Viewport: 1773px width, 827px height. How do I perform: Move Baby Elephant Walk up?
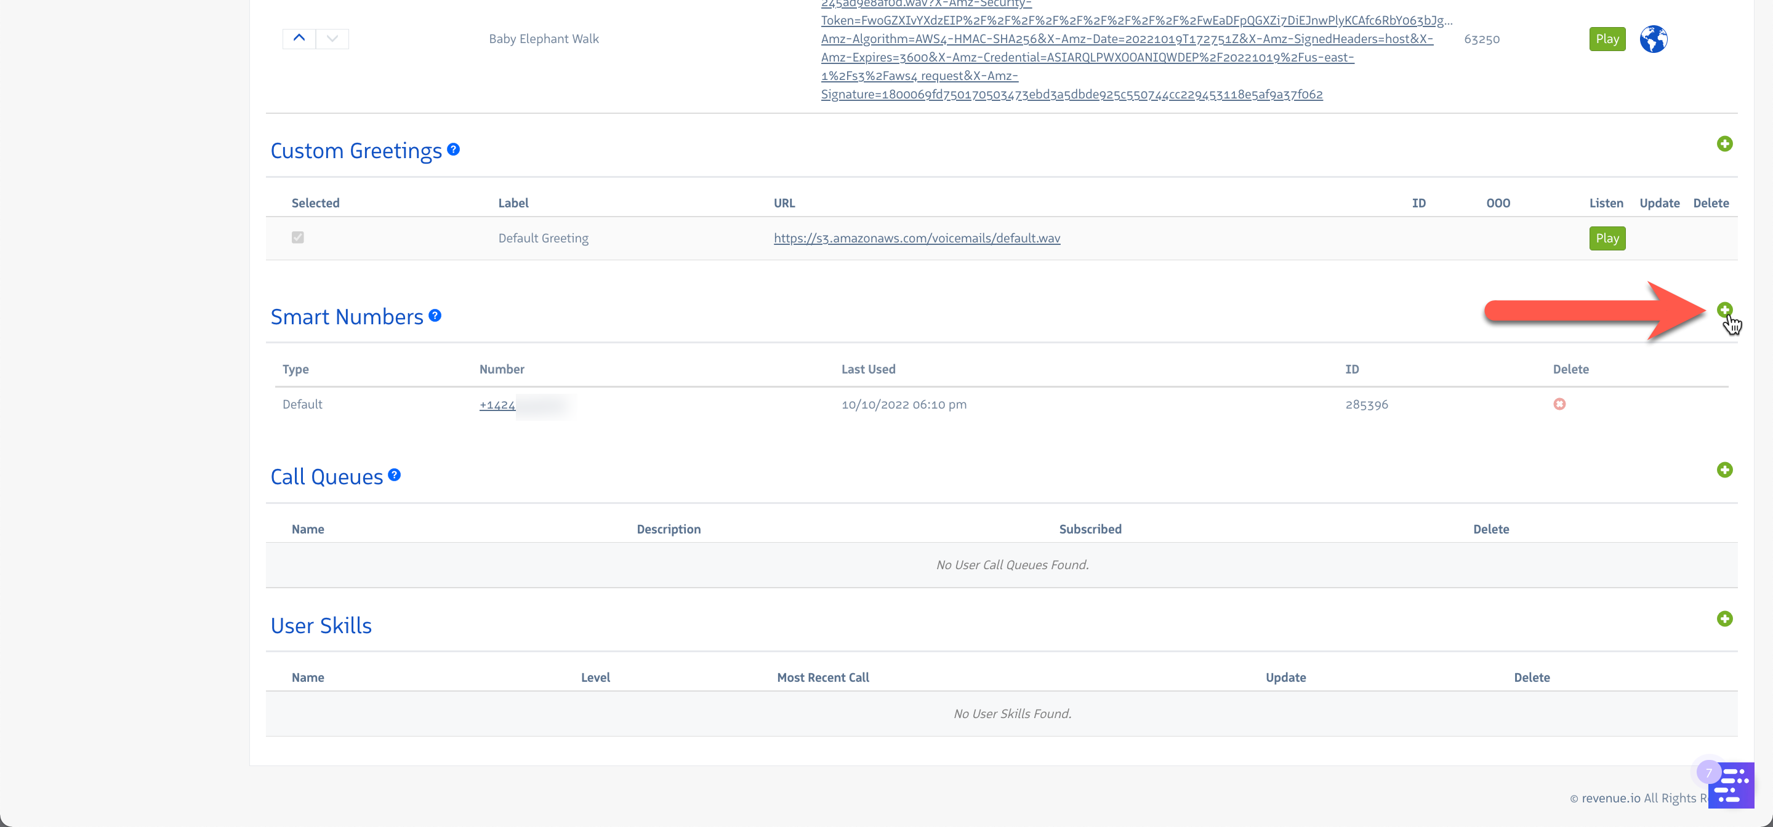[299, 39]
